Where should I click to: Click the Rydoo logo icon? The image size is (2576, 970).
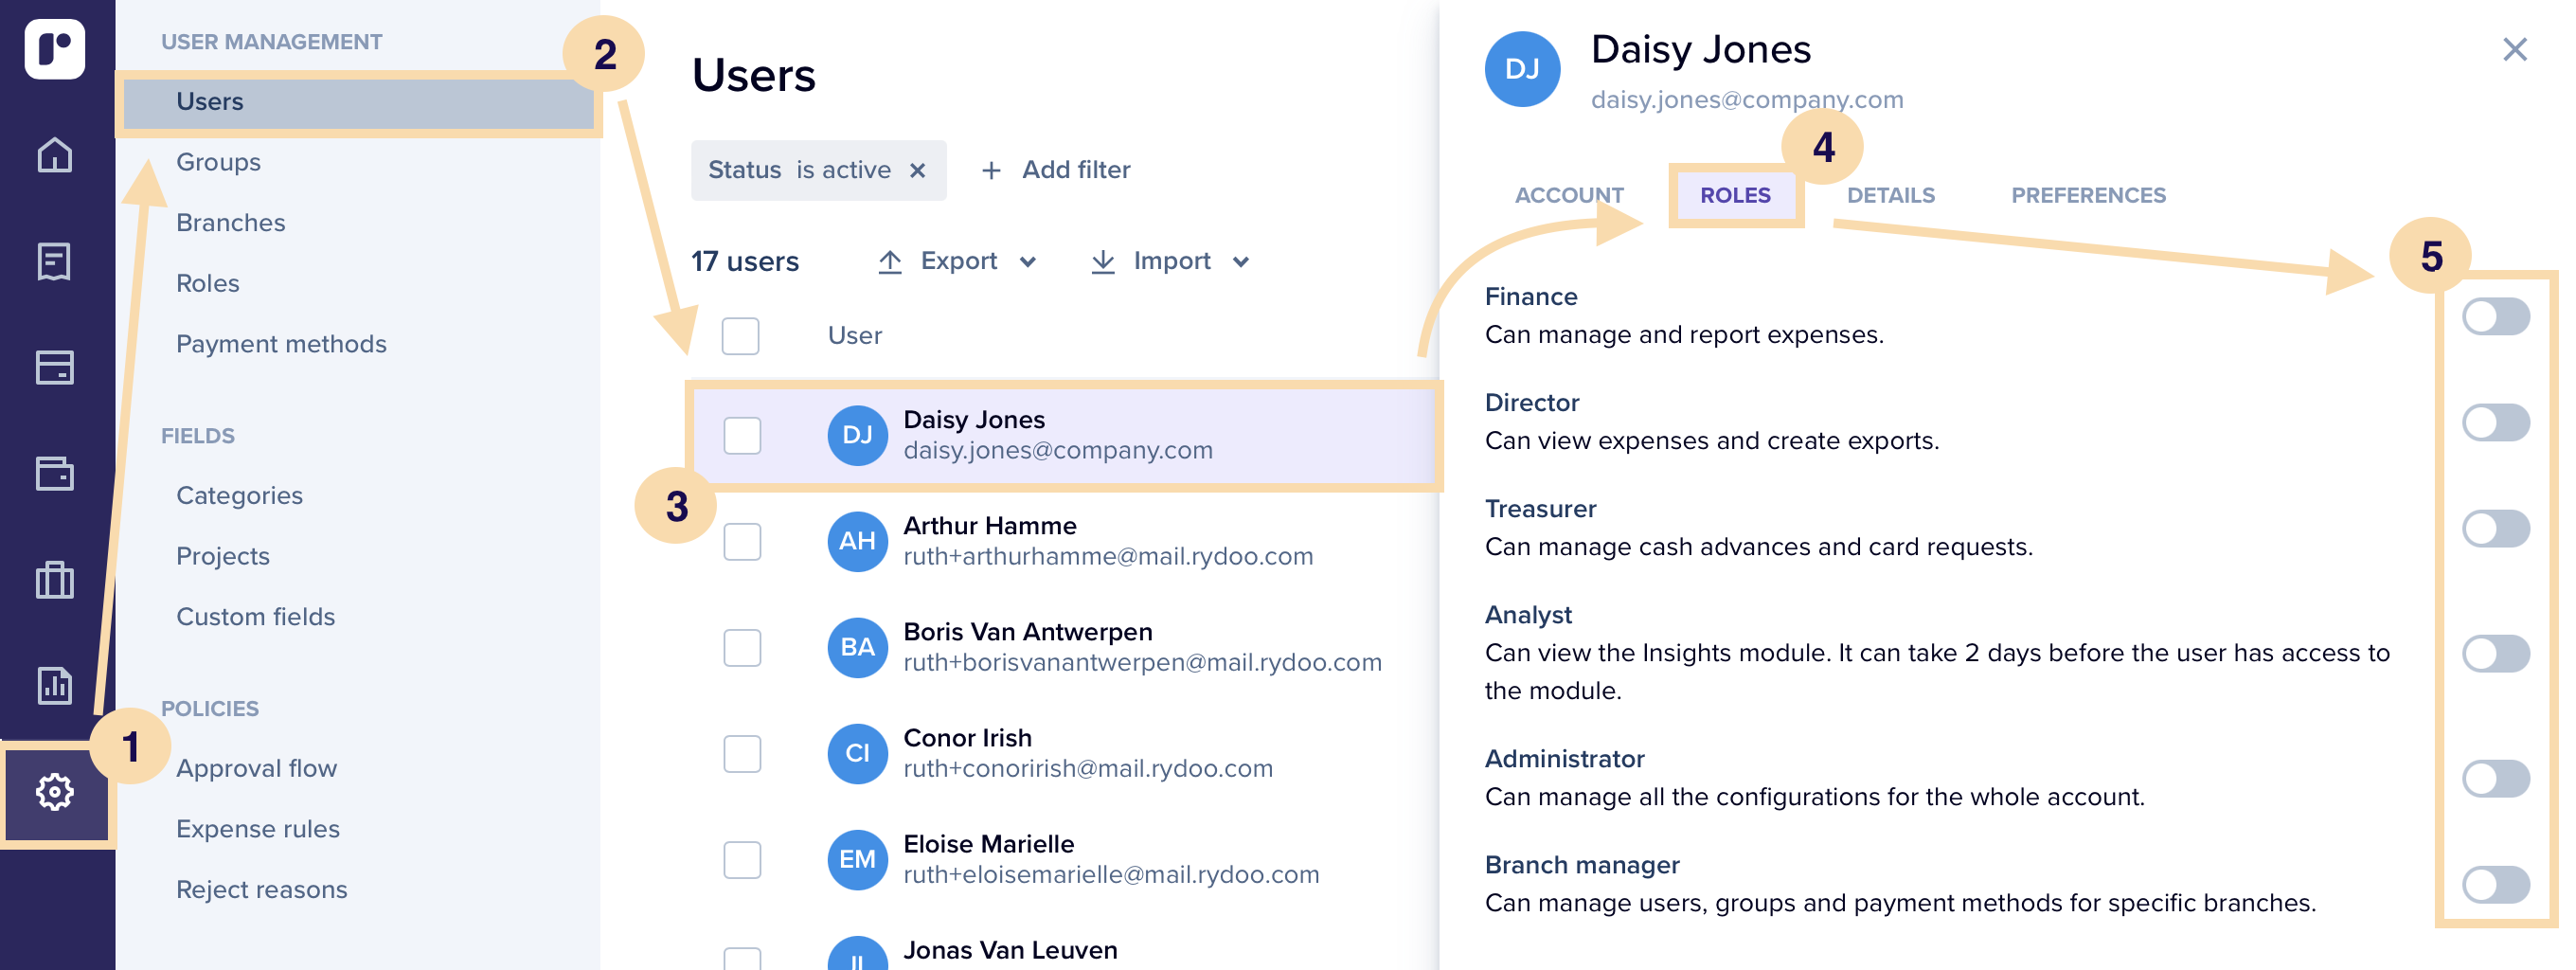pos(54,48)
